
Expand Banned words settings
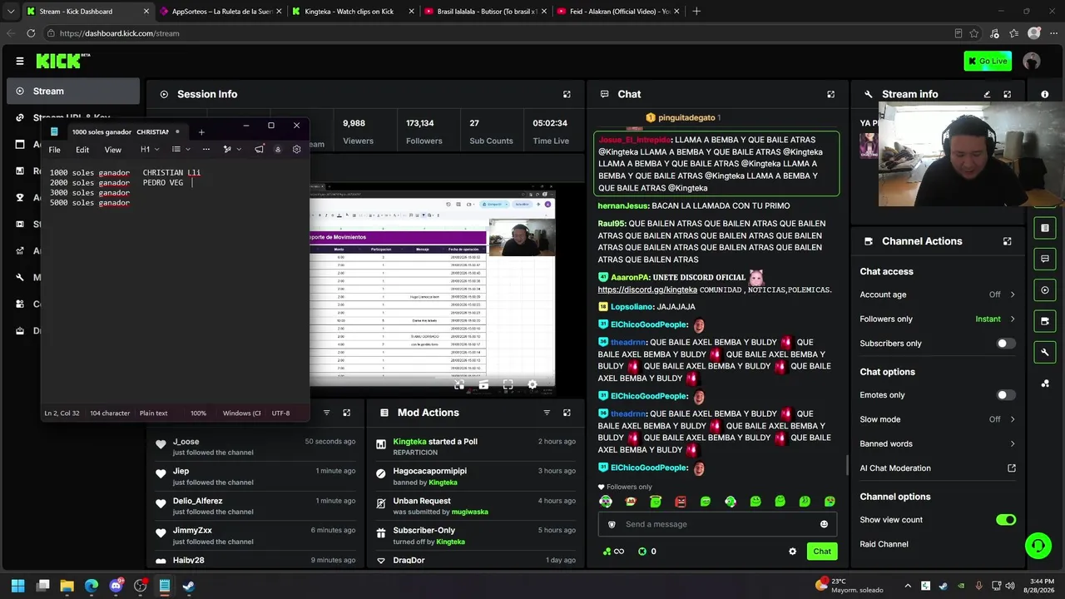coord(938,443)
